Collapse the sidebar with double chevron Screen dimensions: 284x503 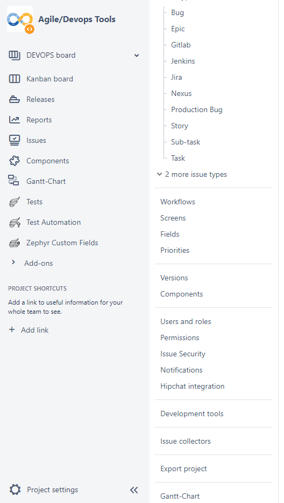134,490
